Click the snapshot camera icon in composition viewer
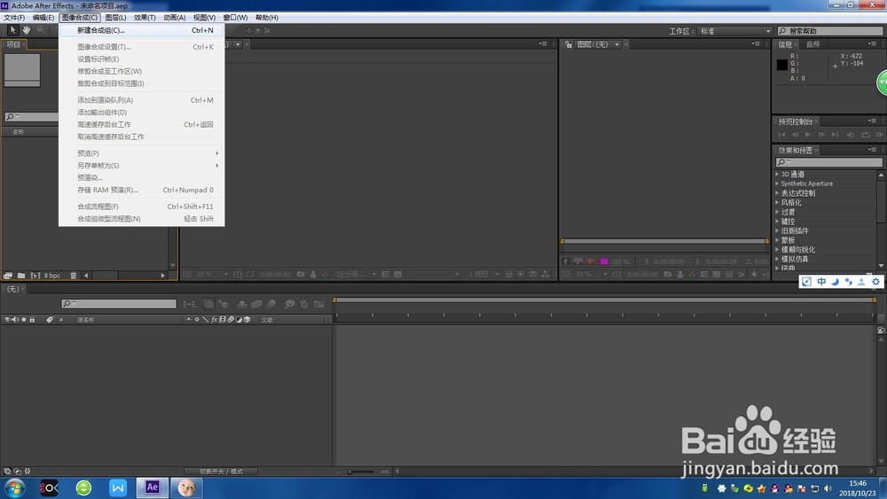This screenshot has height=499, width=887. pyautogui.click(x=301, y=274)
